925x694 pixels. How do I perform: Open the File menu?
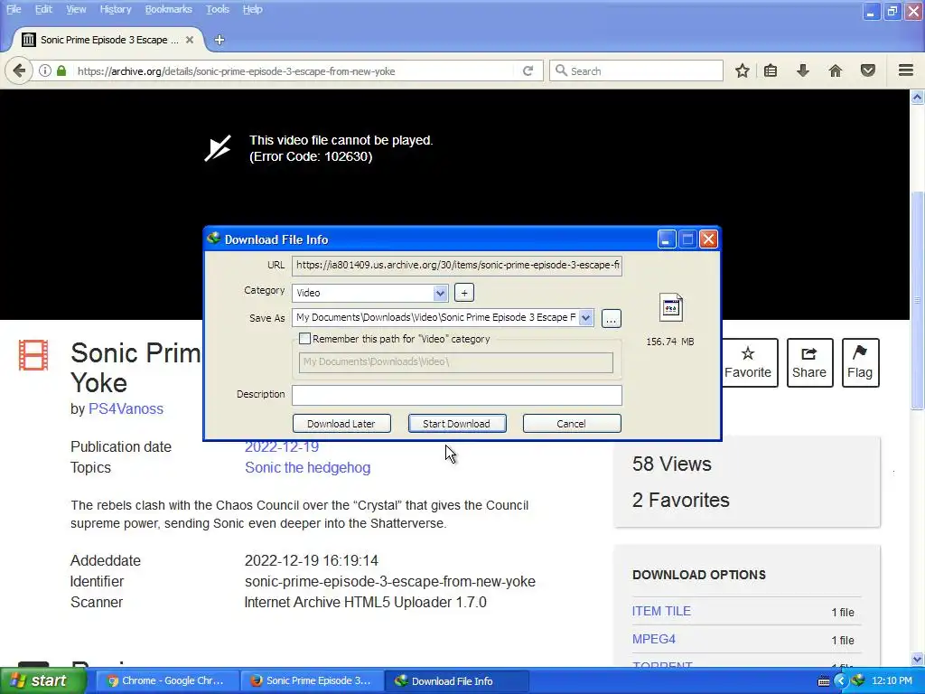14,9
